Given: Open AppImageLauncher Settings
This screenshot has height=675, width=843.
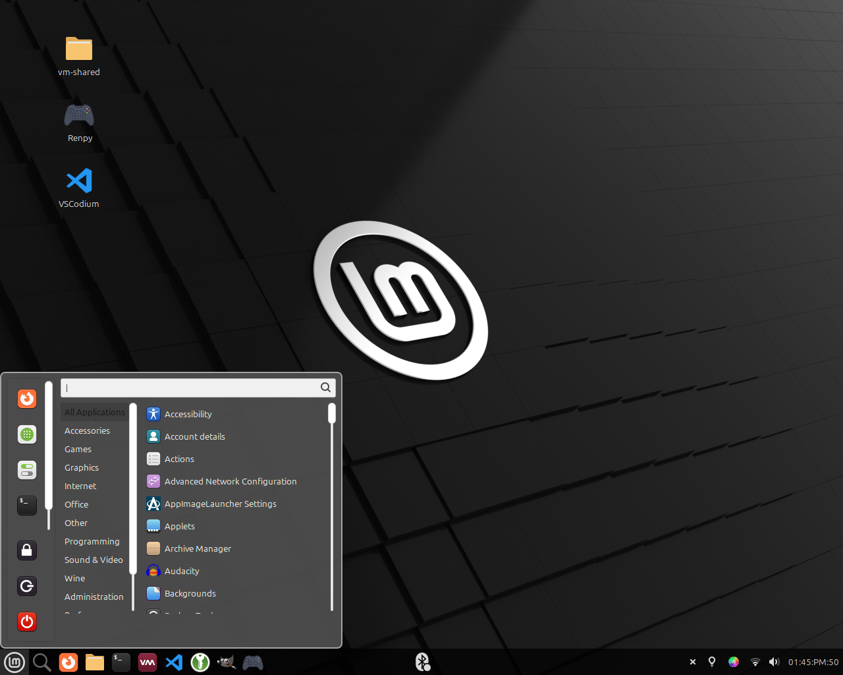Looking at the screenshot, I should tap(234, 504).
